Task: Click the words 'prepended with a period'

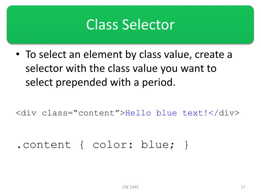Action: click(x=115, y=82)
